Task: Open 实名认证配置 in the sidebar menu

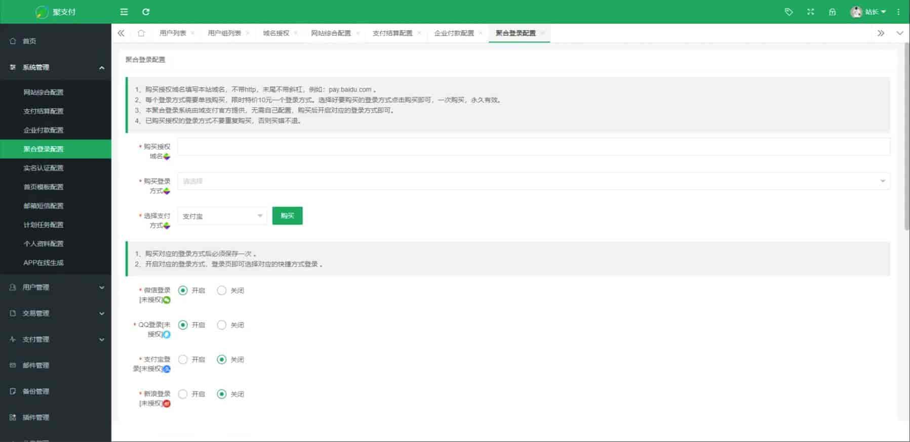Action: coord(44,168)
